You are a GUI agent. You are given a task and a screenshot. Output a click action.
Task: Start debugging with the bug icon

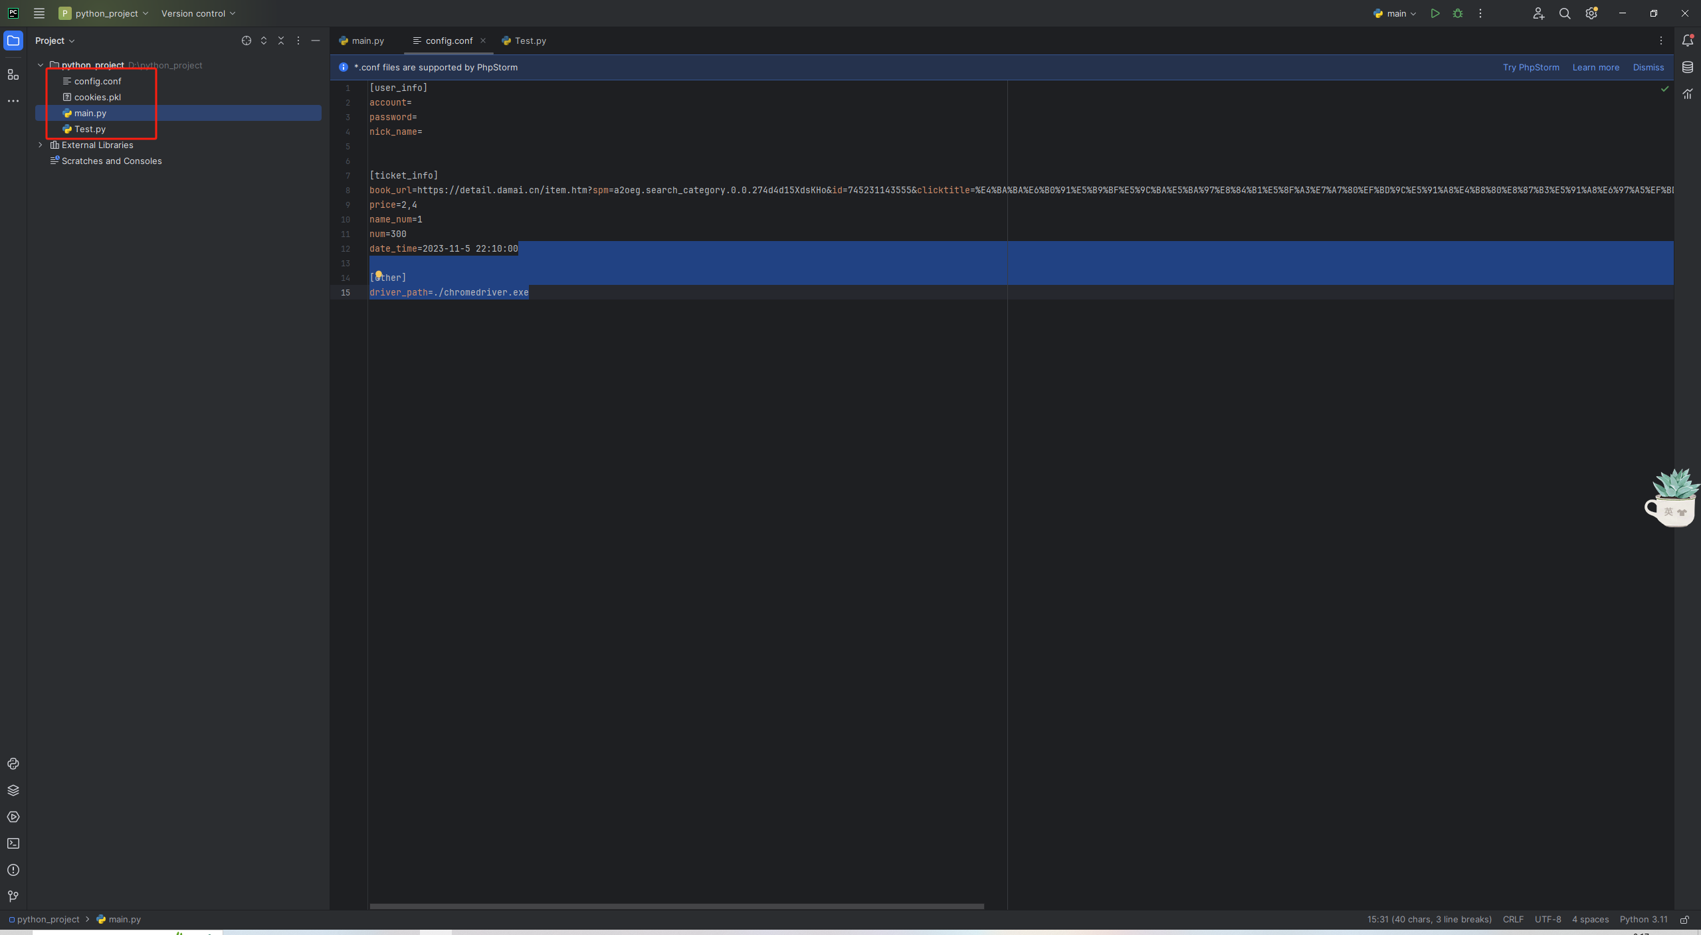1458,13
